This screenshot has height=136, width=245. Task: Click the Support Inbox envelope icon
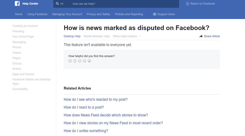(155, 14)
